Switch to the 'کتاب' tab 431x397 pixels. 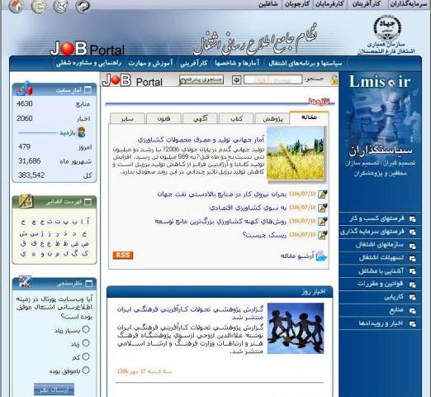click(x=236, y=118)
